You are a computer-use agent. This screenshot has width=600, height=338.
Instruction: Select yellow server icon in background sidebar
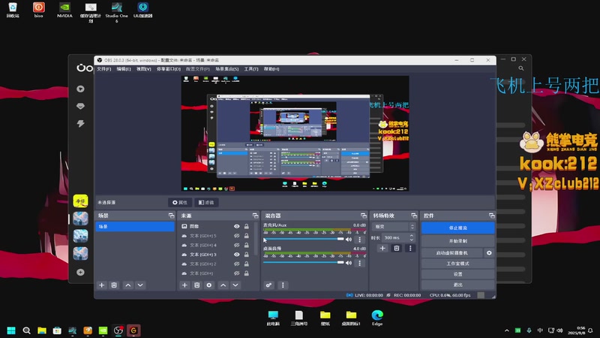click(80, 201)
